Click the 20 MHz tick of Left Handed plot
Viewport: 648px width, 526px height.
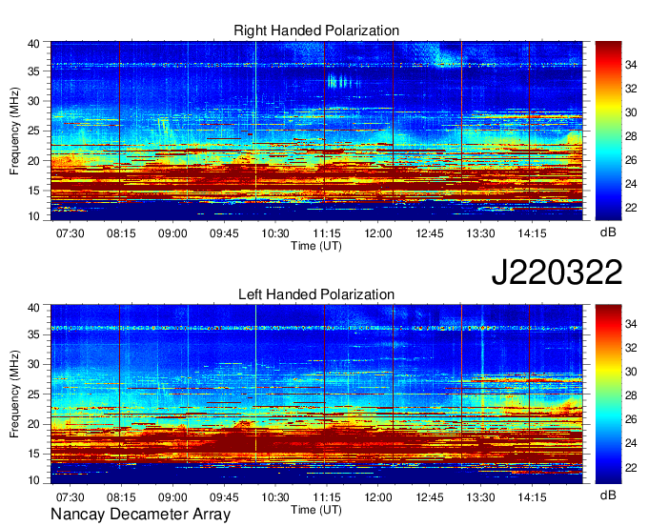[x=33, y=424]
